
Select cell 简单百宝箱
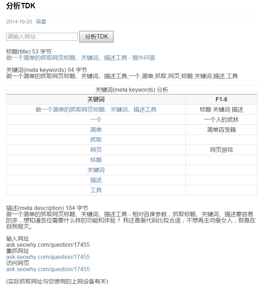click(x=222, y=130)
